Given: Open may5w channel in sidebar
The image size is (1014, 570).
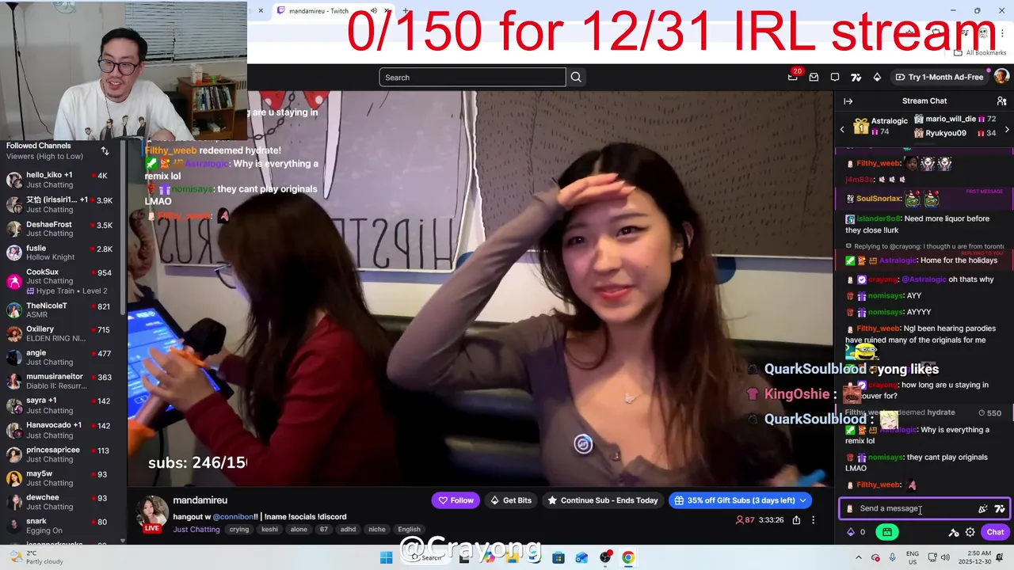Looking at the screenshot, I should pyautogui.click(x=63, y=478).
